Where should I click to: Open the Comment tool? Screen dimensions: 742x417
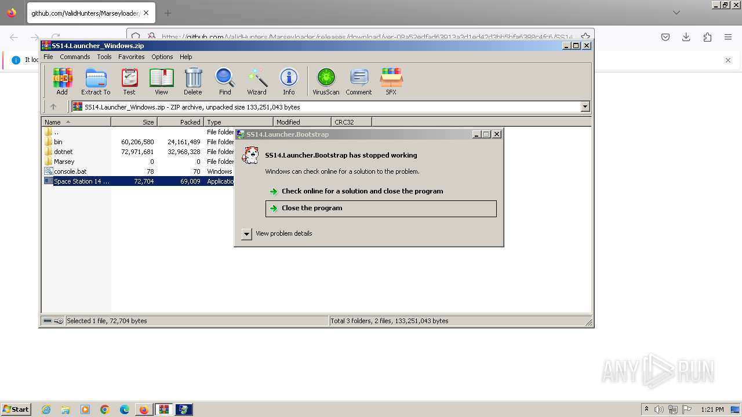(x=359, y=81)
